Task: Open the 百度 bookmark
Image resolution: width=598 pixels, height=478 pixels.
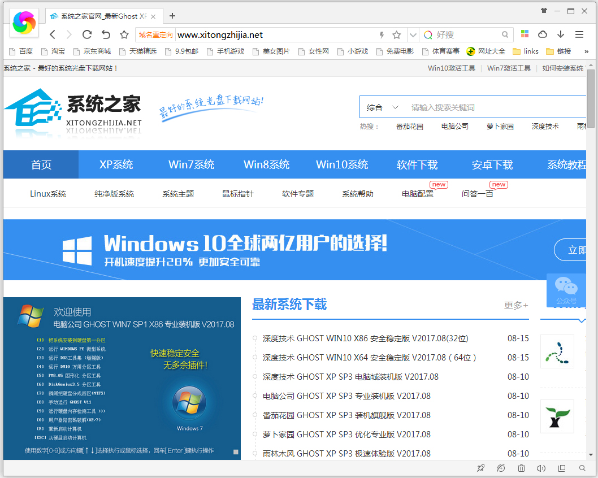Action: pos(21,51)
